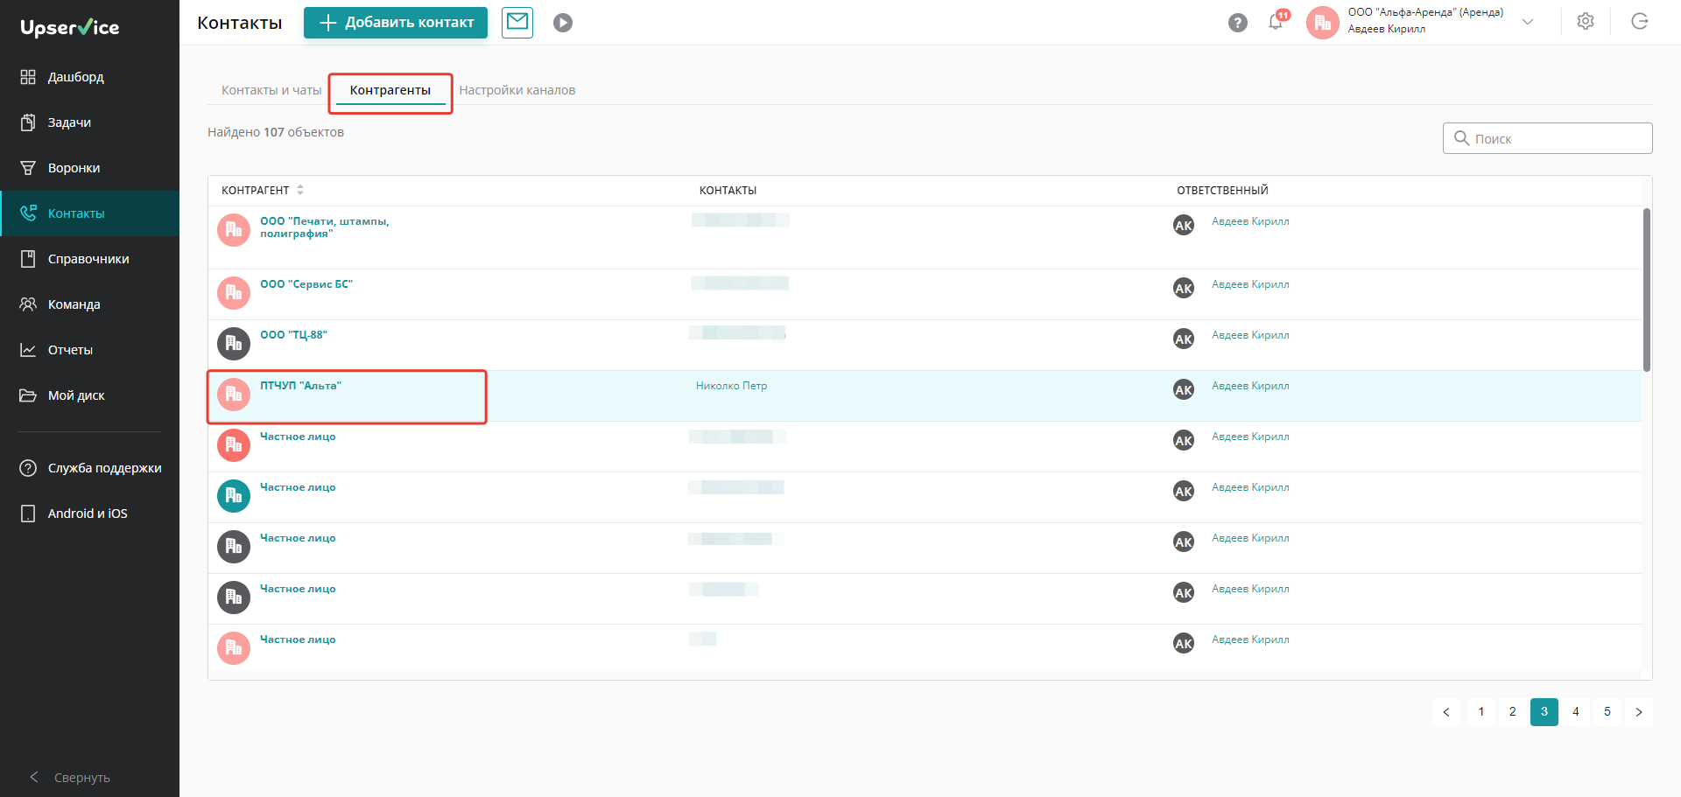Select the Контрагенты tab

pos(390,90)
